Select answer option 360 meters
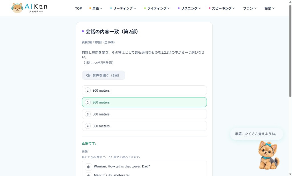Screen dimensions: 292x176 coord(144,102)
